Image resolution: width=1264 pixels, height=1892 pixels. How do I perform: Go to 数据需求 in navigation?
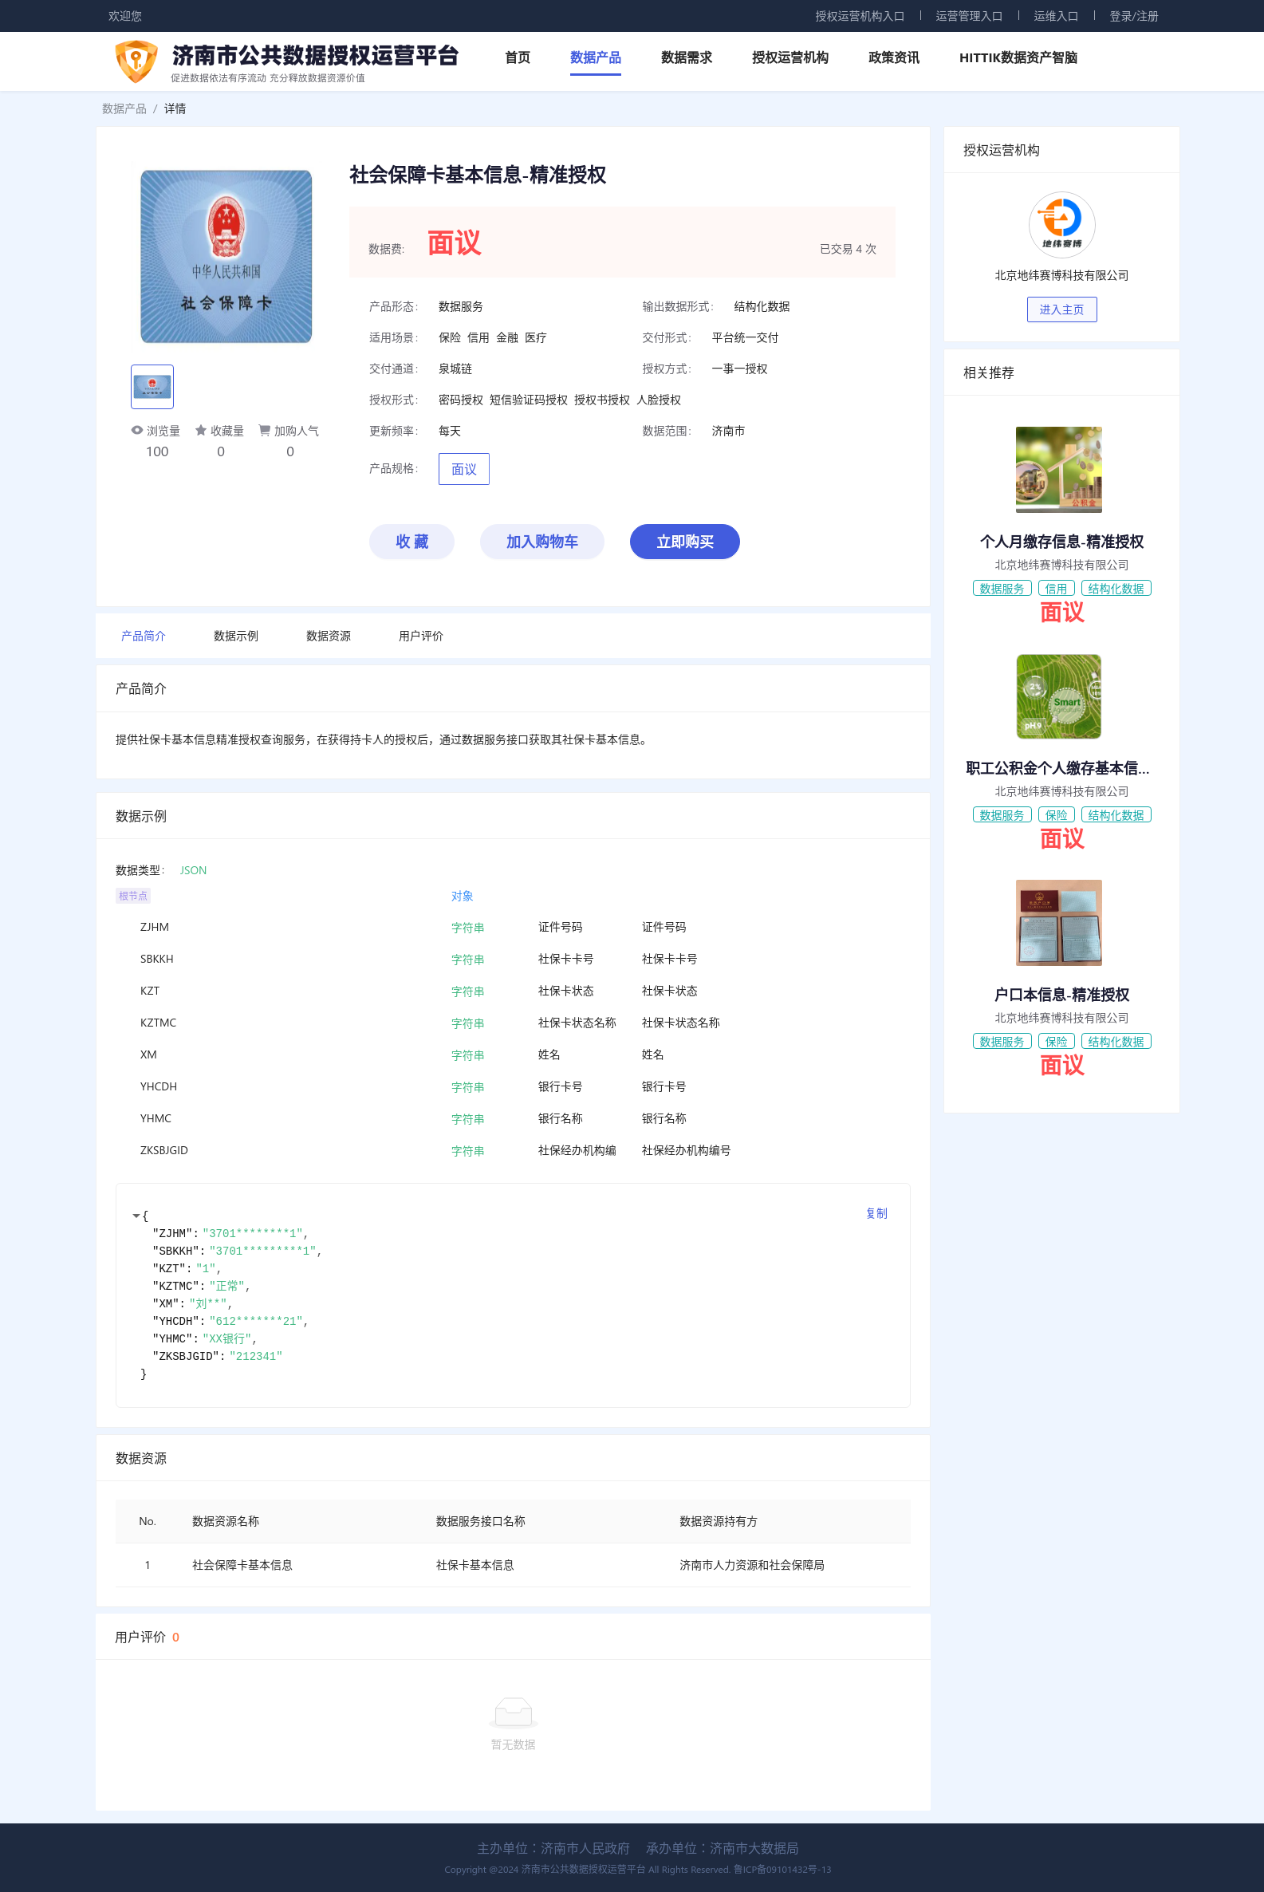pos(686,57)
